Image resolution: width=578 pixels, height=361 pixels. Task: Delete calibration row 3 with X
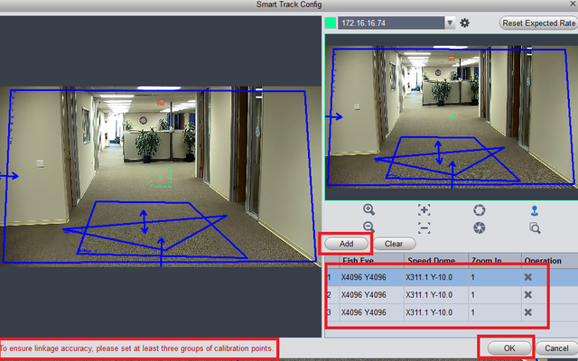point(527,312)
